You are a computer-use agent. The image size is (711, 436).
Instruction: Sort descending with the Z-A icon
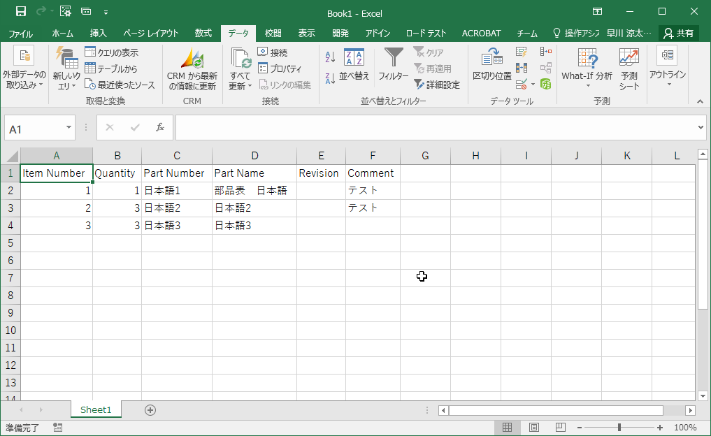pos(331,78)
